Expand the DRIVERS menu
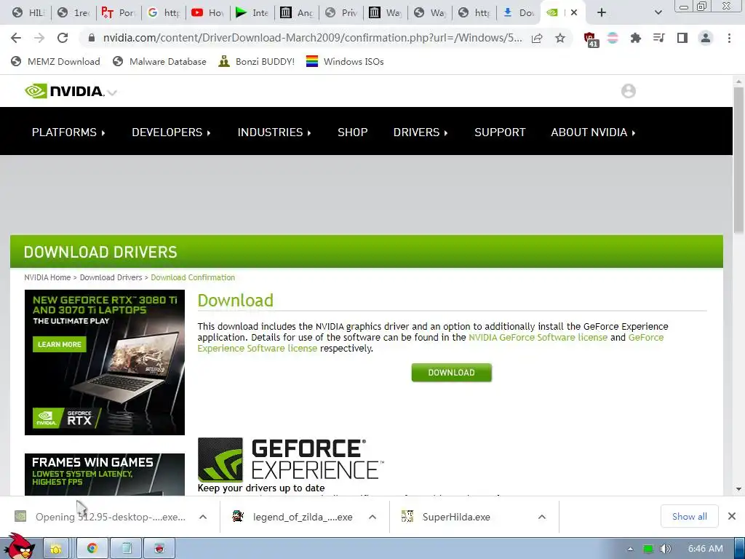 (x=421, y=132)
